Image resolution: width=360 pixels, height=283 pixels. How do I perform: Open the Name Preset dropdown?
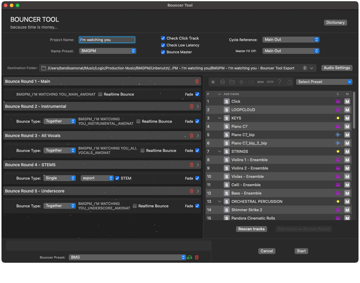(107, 51)
